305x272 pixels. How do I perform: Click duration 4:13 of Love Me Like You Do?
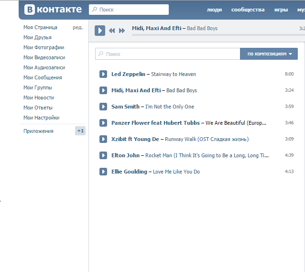[x=289, y=172]
